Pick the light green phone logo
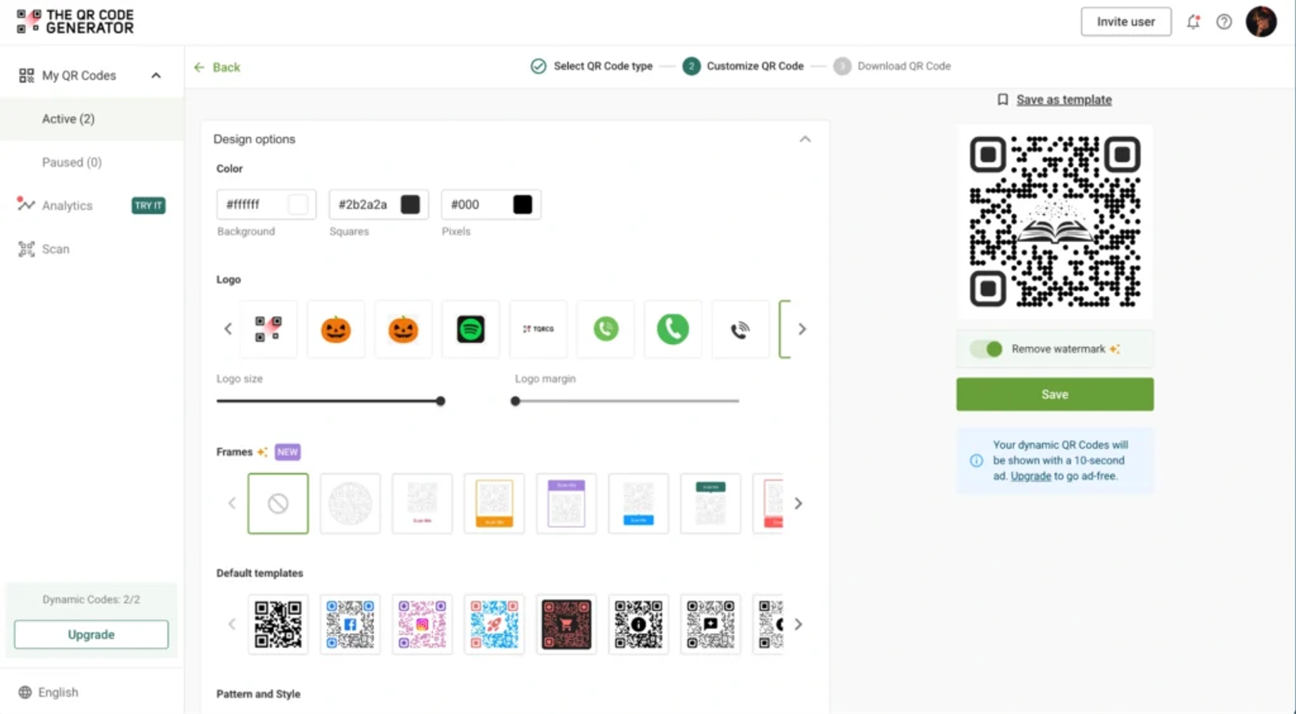This screenshot has width=1296, height=714. (605, 329)
